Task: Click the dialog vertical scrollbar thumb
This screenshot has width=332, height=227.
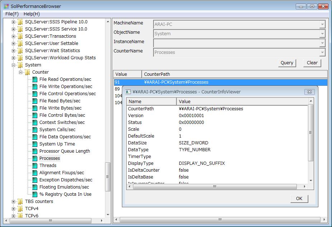Action: [310, 133]
